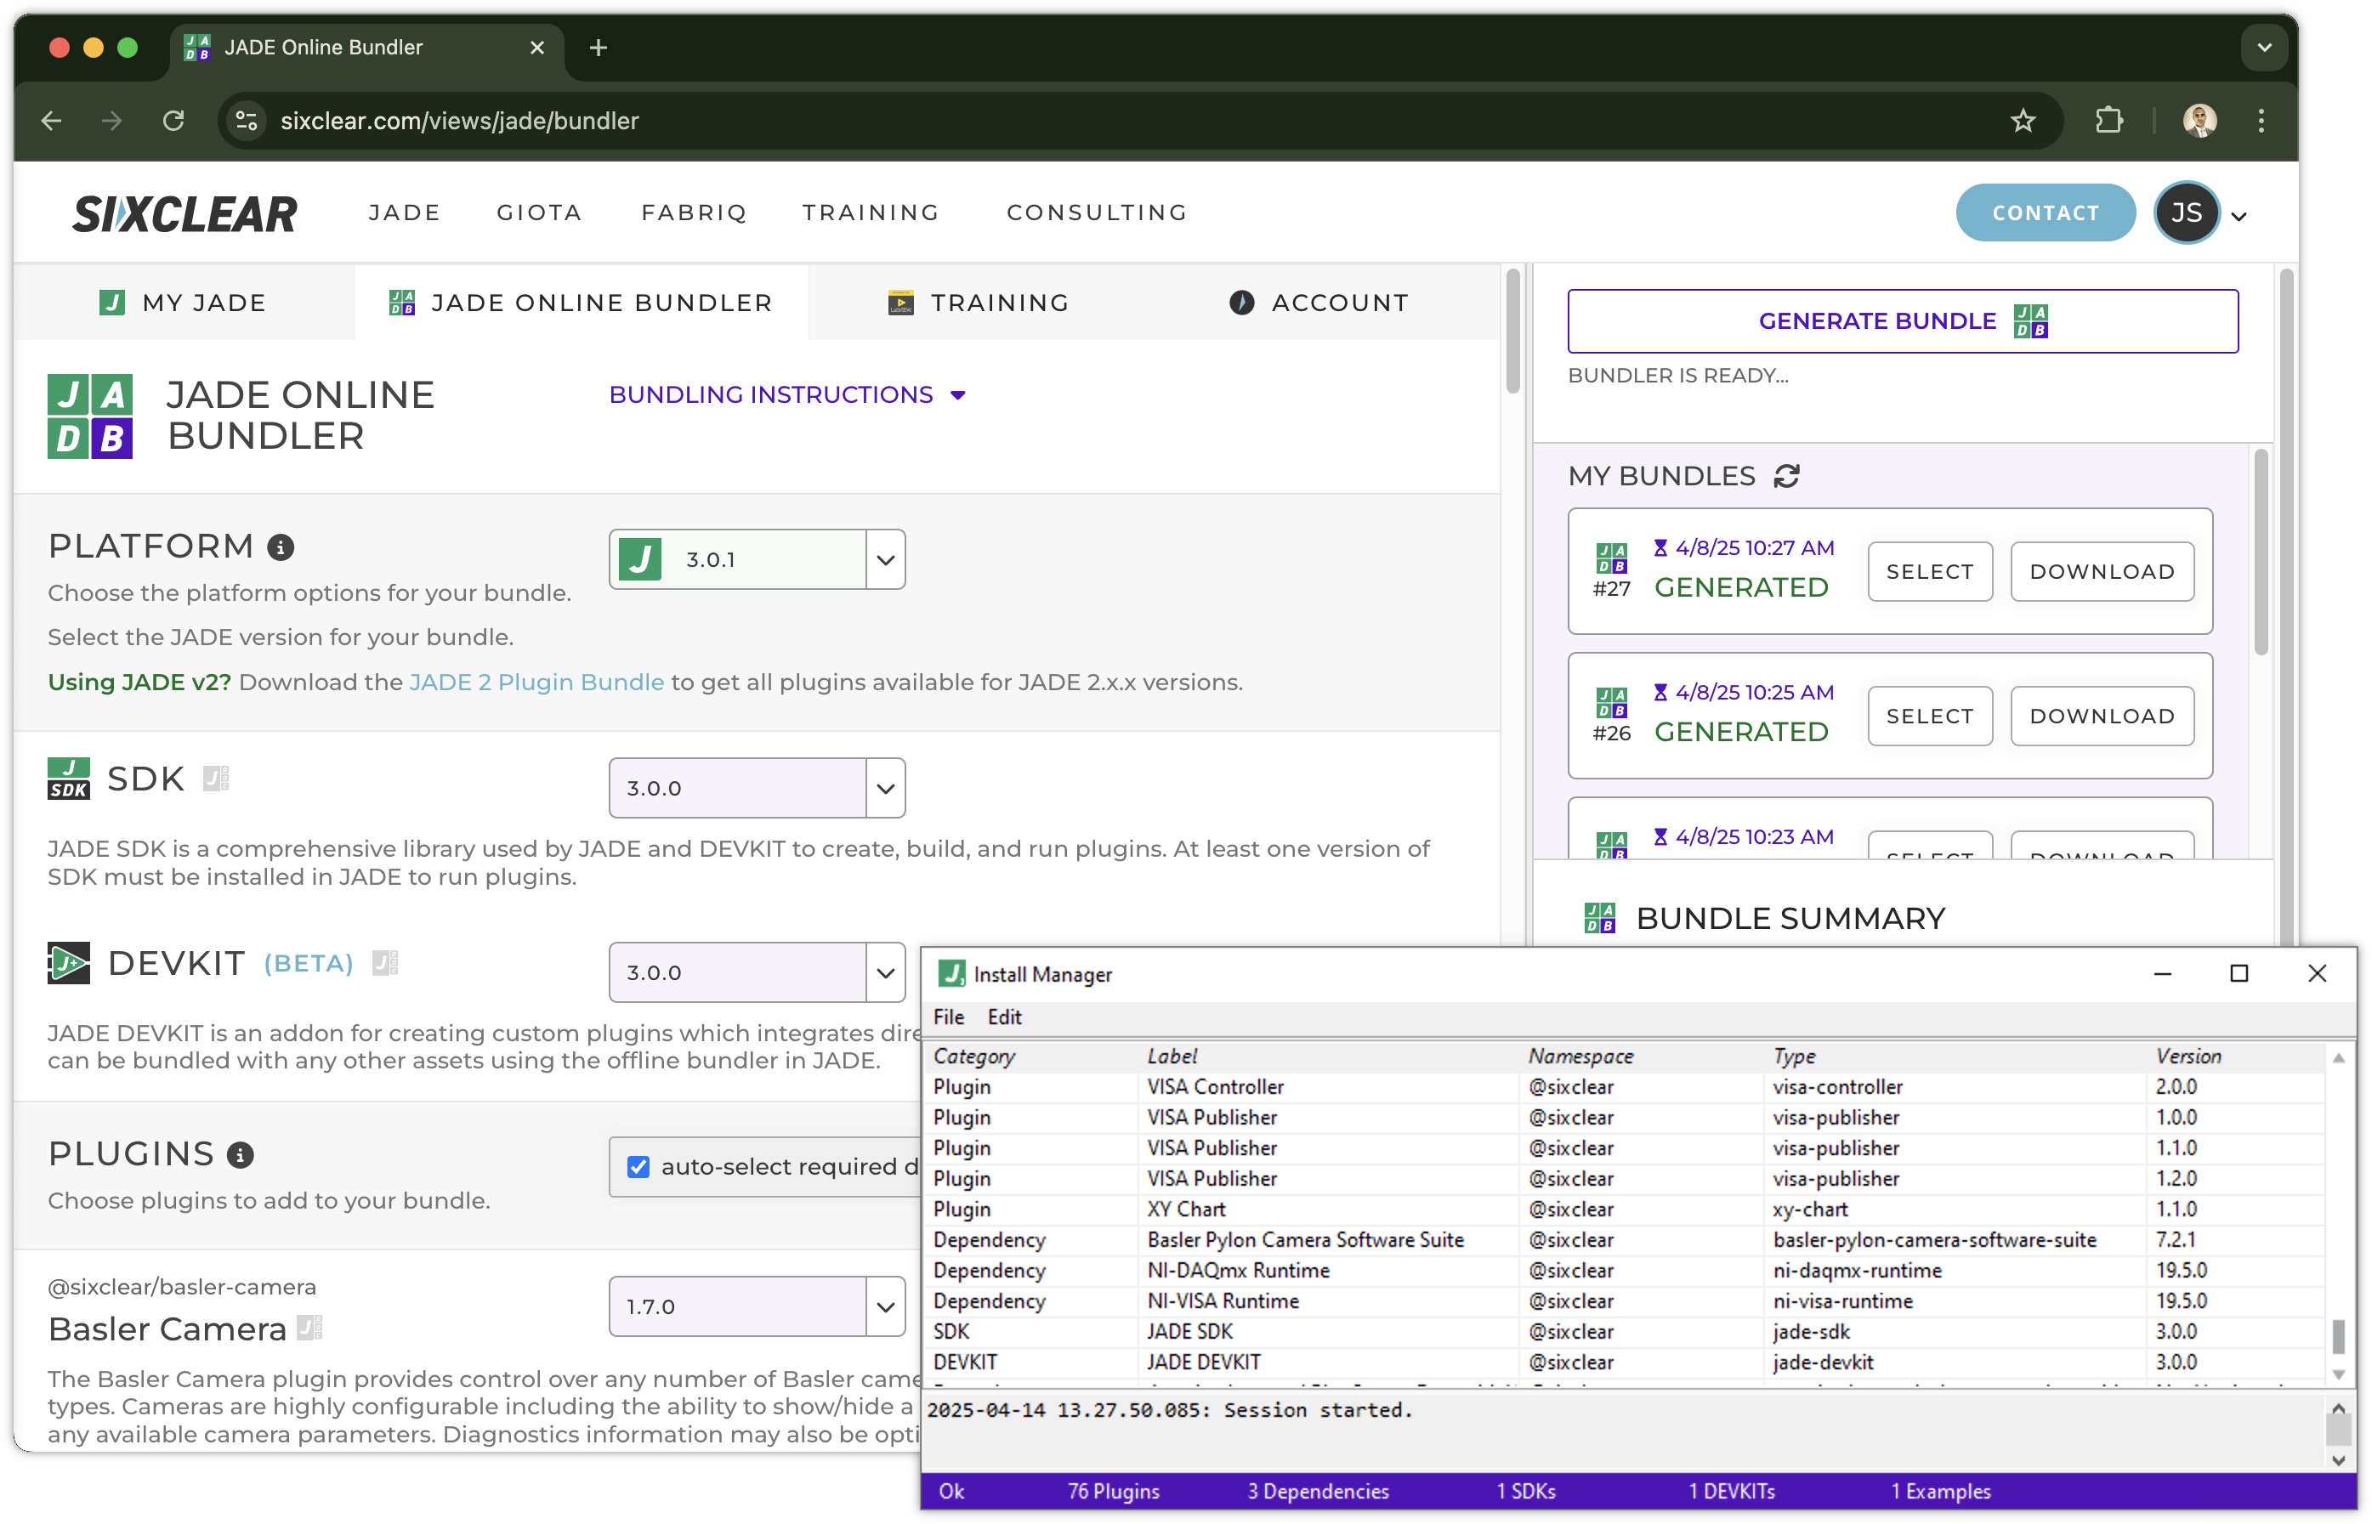The width and height of the screenshot is (2372, 1524).
Task: Open the Install Manager Edit menu
Action: pyautogui.click(x=1003, y=1017)
